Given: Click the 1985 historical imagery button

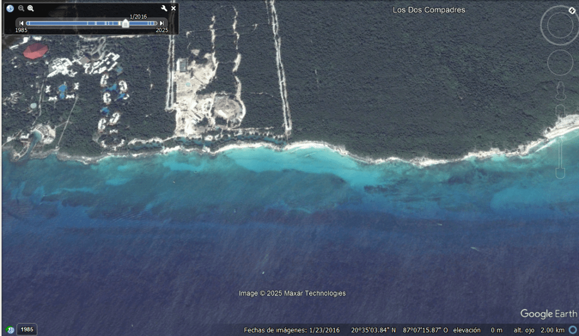Looking at the screenshot, I should click(x=27, y=329).
